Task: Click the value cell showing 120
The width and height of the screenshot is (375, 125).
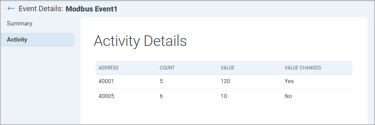Action: point(225,81)
